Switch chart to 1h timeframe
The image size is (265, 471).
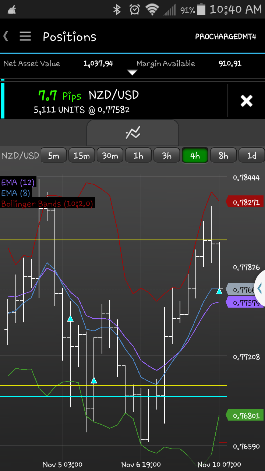coord(138,156)
